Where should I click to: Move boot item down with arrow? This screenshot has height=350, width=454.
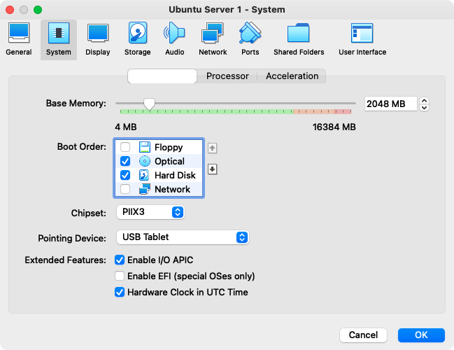(x=213, y=169)
